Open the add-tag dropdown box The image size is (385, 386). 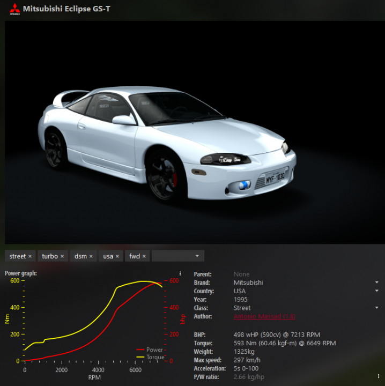178,256
